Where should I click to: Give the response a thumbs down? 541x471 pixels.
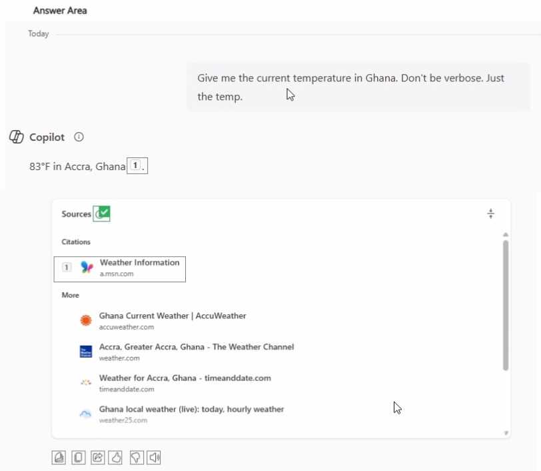pyautogui.click(x=136, y=458)
